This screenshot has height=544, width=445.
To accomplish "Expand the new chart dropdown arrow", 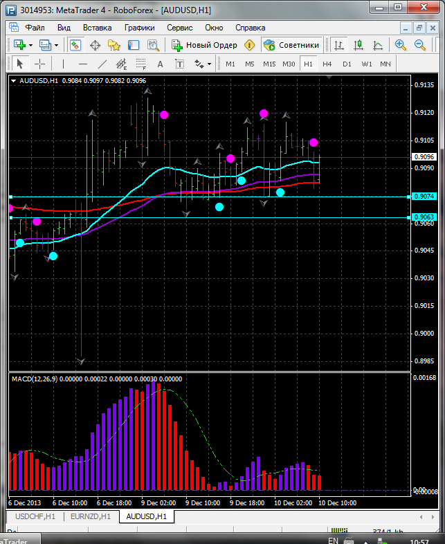I will coord(30,45).
